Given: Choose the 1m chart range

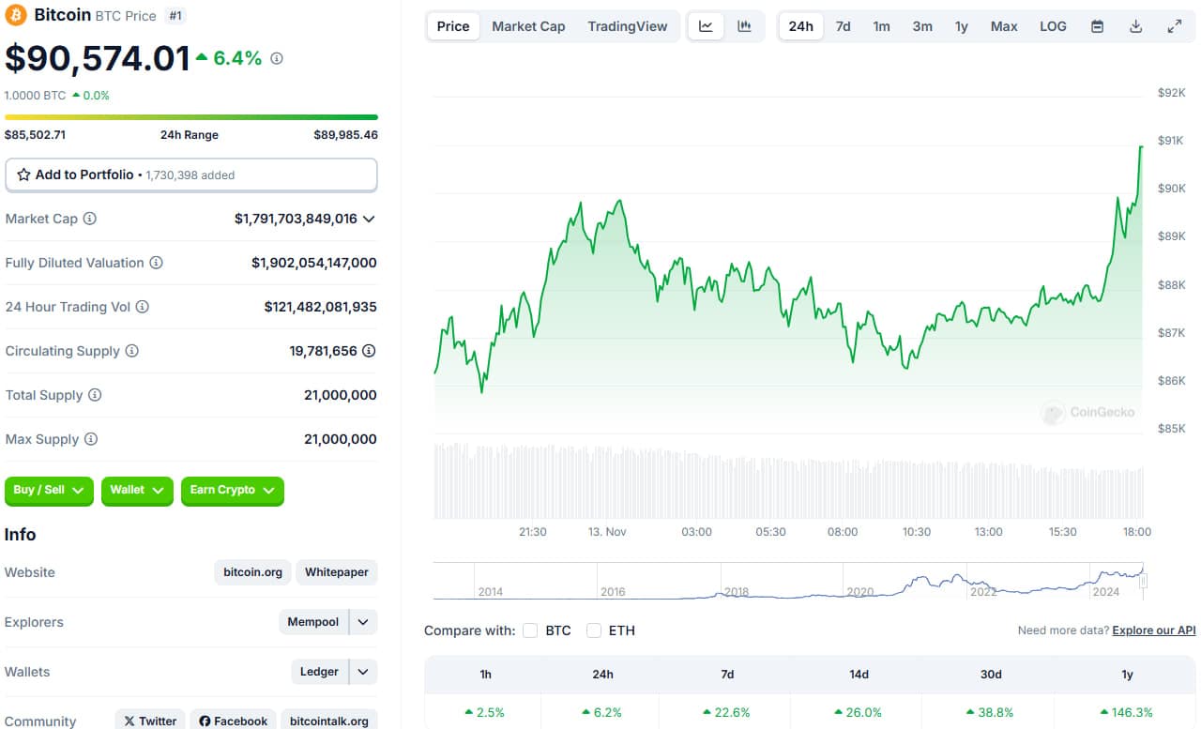Looking at the screenshot, I should coord(882,26).
